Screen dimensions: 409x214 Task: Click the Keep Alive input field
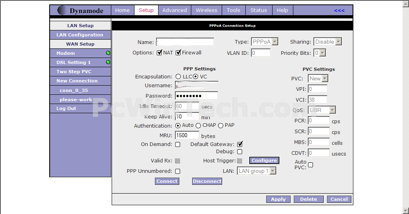pyautogui.click(x=187, y=116)
